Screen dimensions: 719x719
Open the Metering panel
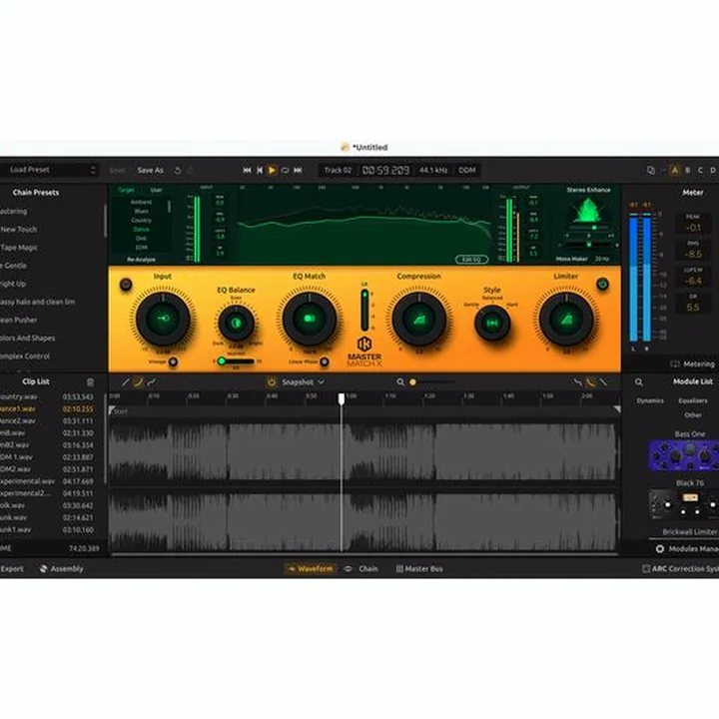pyautogui.click(x=693, y=364)
